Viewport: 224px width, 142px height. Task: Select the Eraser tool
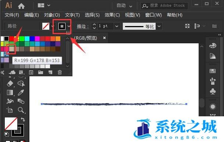coord(10,84)
